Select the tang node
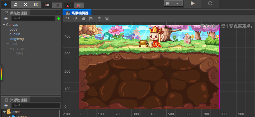Viewport: 255px width, 117px height. coord(20,53)
